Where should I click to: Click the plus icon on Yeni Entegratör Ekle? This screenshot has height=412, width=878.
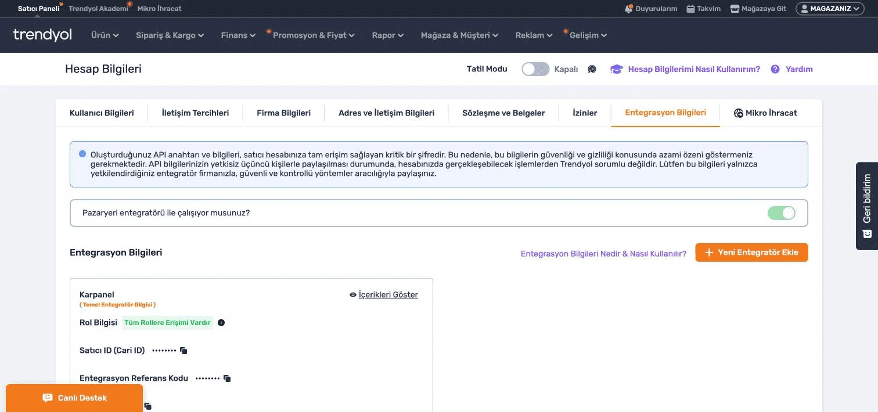[x=709, y=252]
